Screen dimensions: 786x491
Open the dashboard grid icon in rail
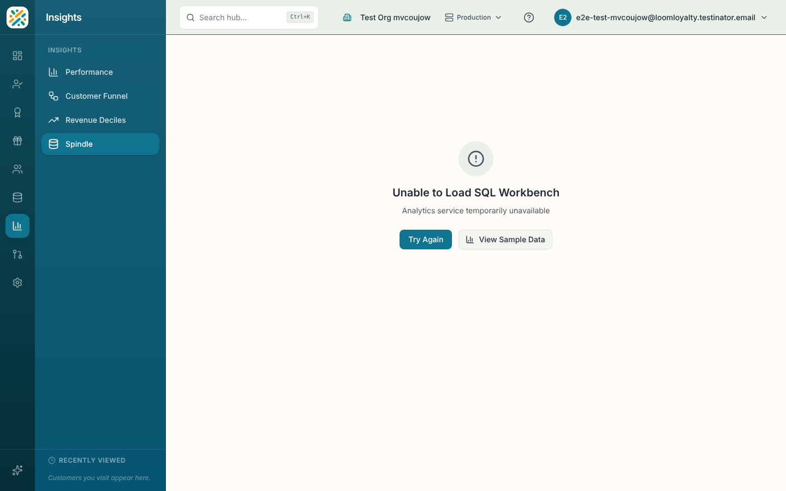point(17,56)
